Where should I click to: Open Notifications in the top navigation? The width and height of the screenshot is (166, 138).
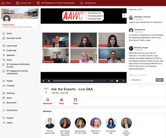[x=90, y=3]
